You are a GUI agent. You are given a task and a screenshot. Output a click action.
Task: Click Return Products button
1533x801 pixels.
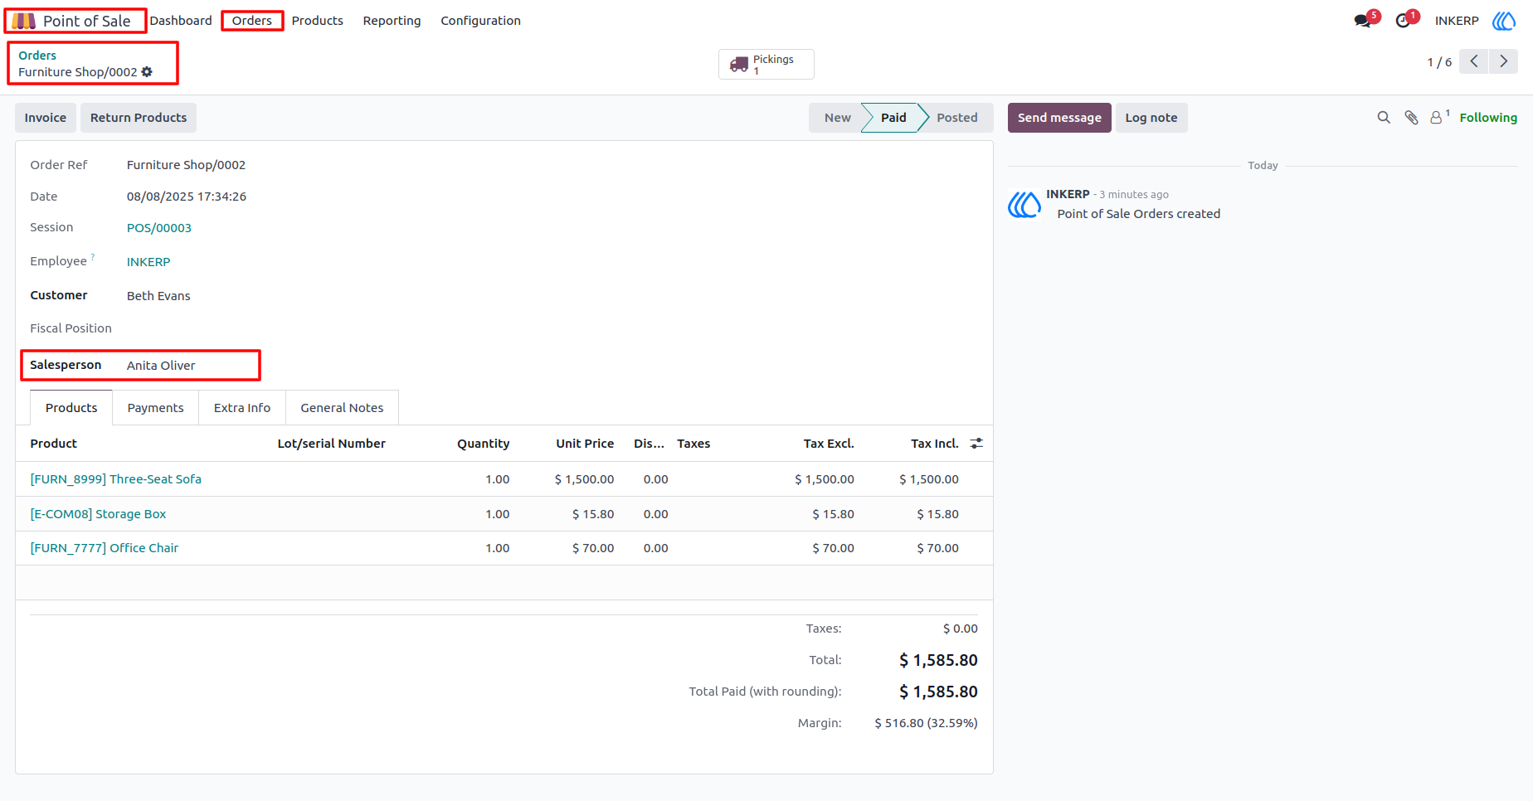[139, 118]
